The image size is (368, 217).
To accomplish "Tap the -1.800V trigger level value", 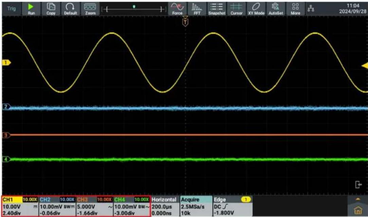I will (224, 213).
